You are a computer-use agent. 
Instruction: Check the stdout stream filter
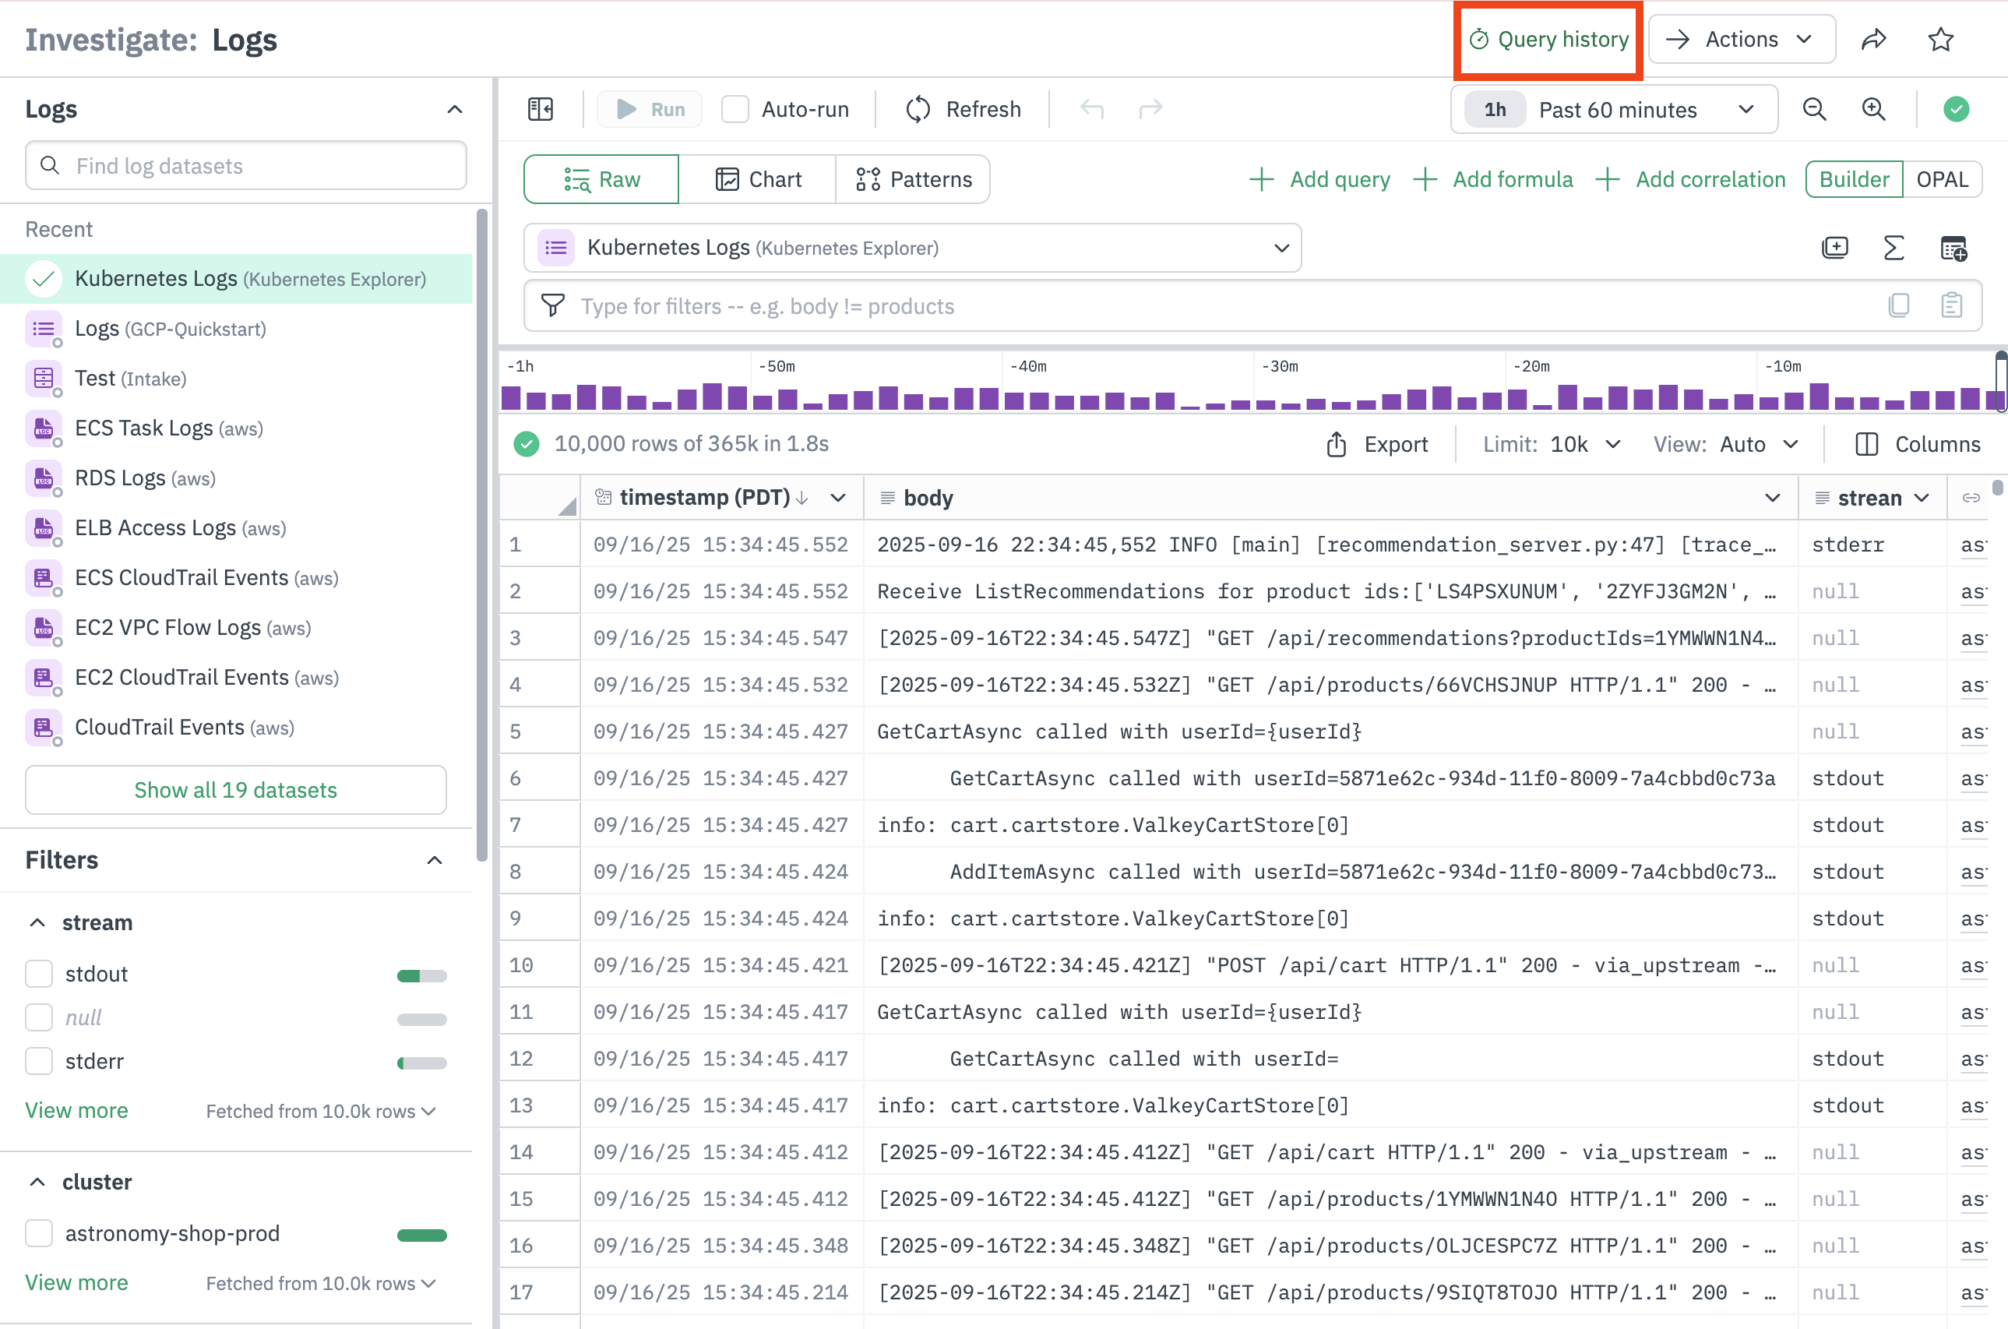[x=39, y=974]
